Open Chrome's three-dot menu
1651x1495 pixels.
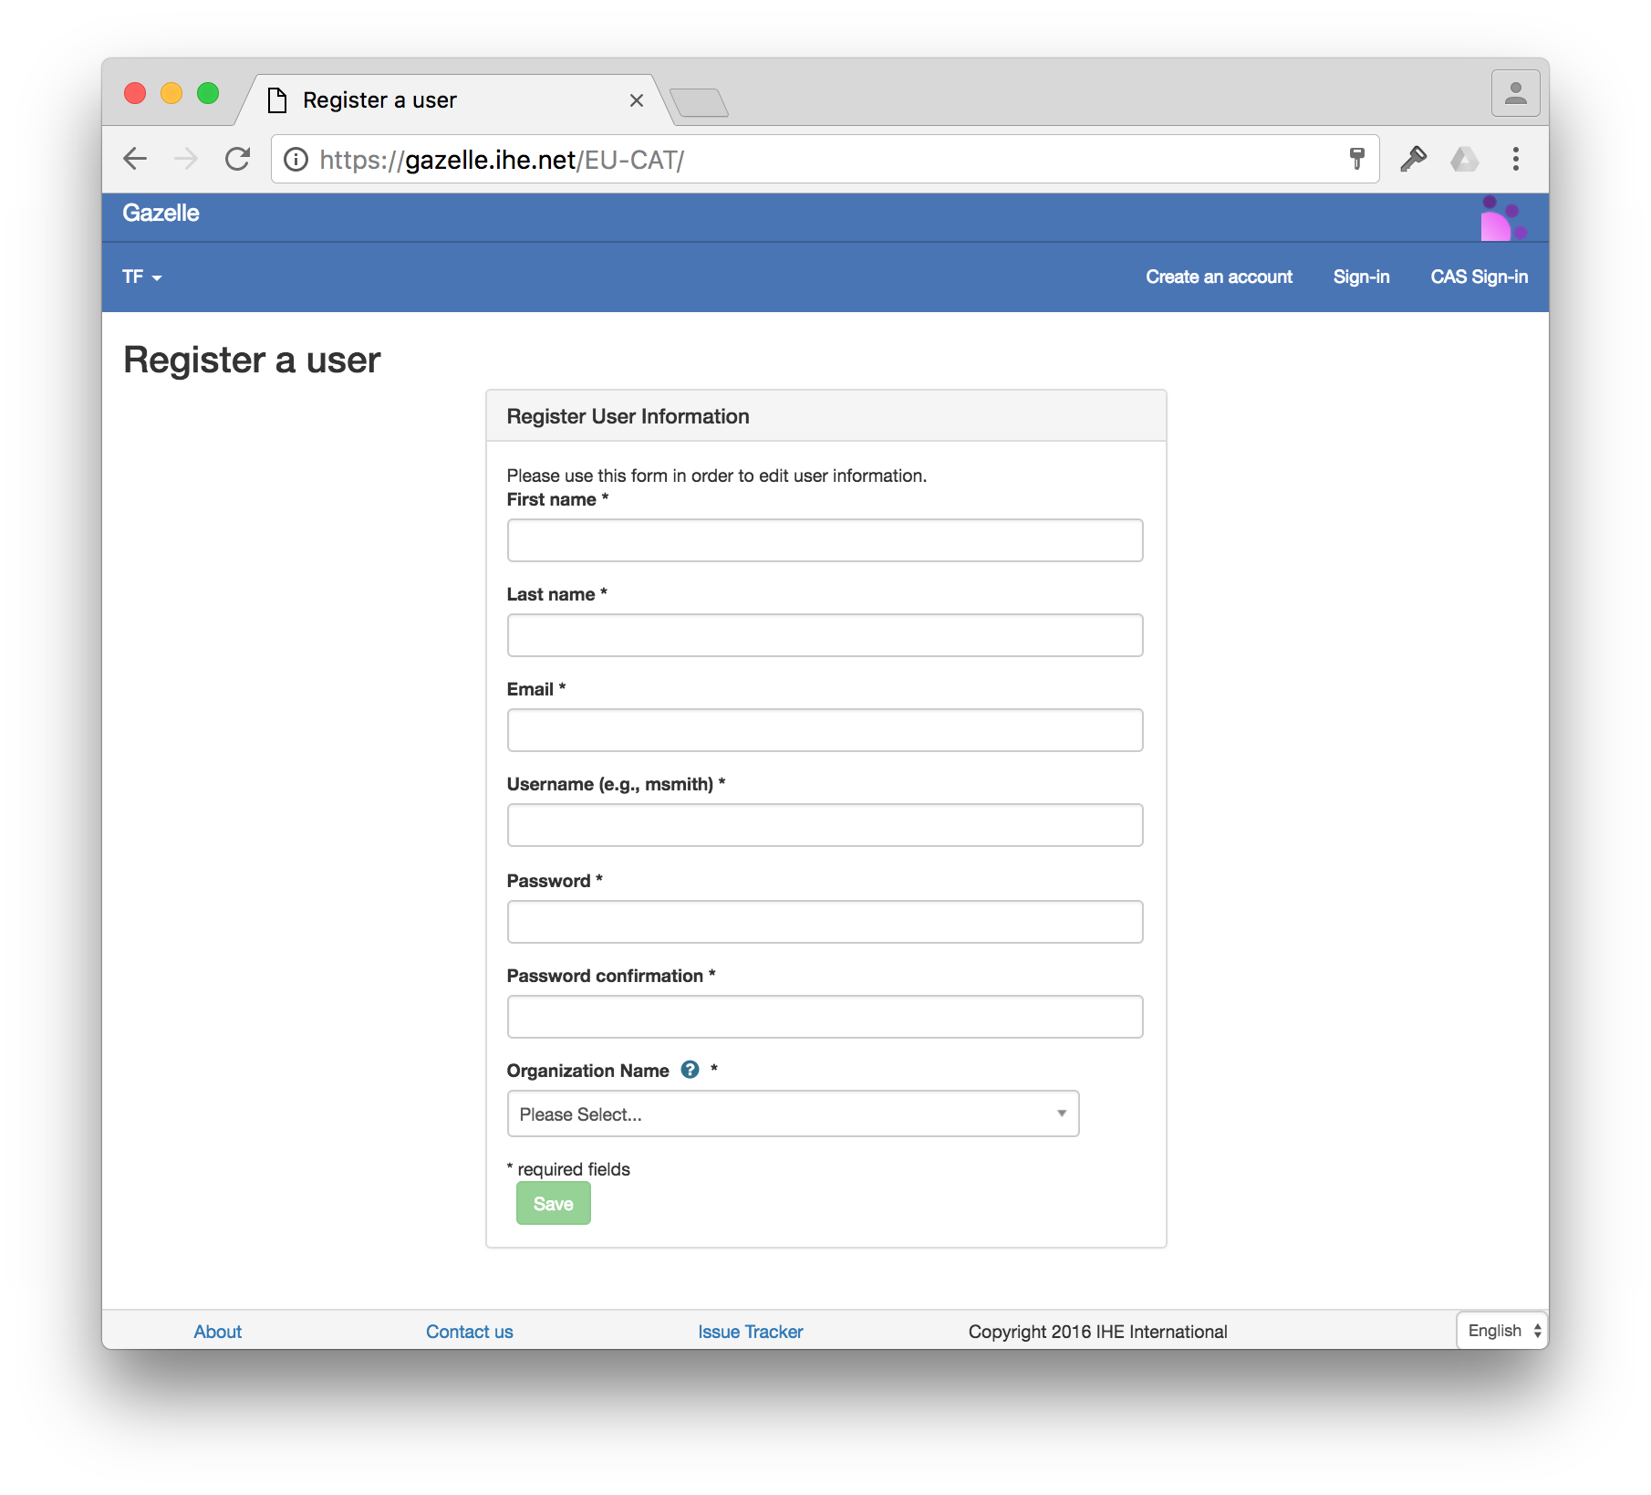[x=1516, y=159]
